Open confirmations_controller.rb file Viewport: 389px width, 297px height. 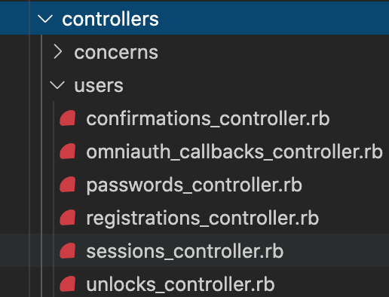coord(208,118)
